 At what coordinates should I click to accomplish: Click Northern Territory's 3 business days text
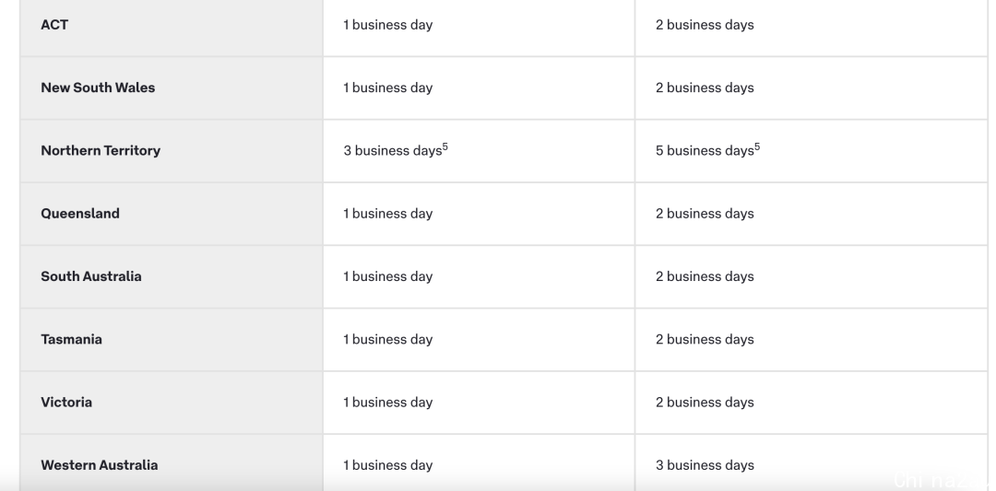pos(393,151)
